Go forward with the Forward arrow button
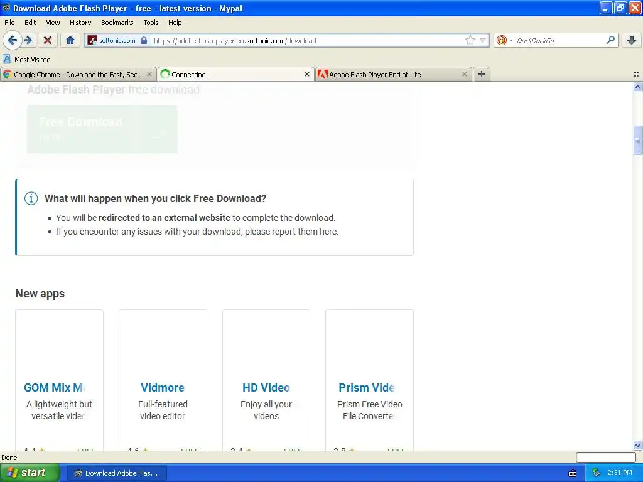 (x=28, y=40)
